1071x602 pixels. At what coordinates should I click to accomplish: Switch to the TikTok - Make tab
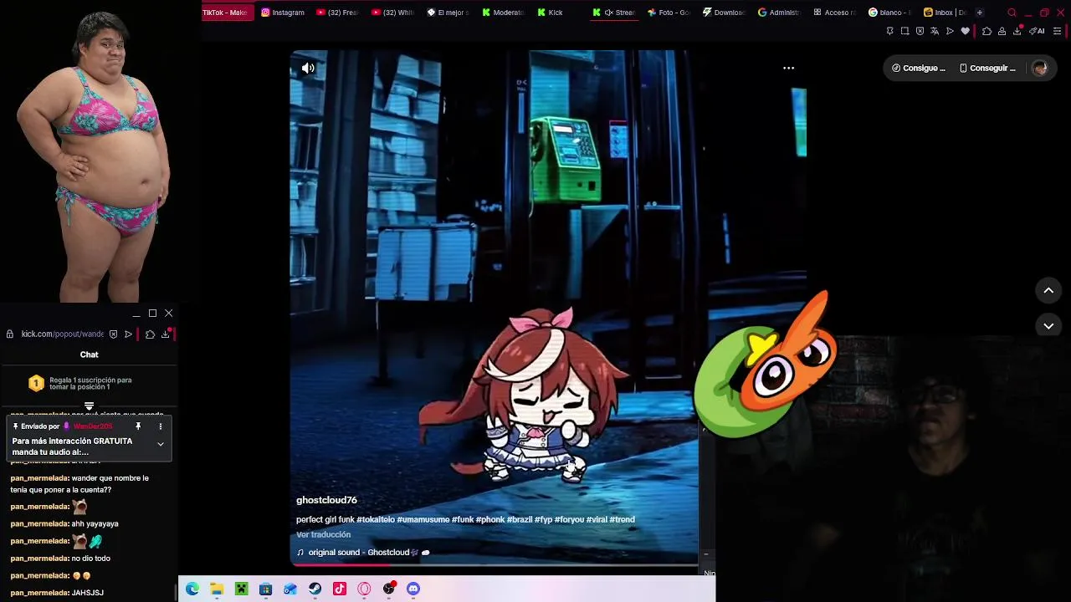tap(227, 13)
